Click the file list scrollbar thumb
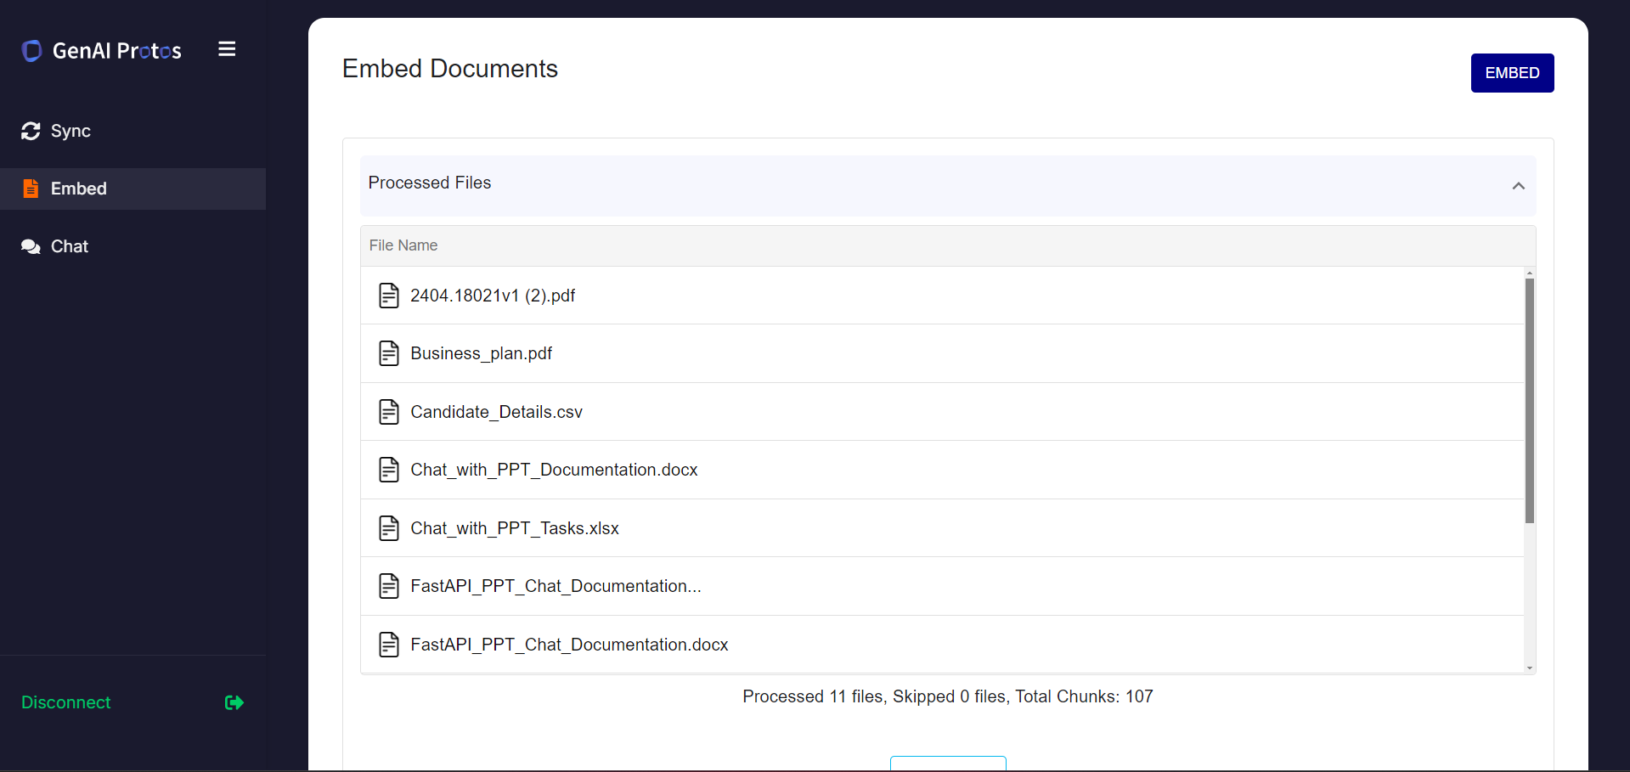This screenshot has height=772, width=1630. [1530, 401]
